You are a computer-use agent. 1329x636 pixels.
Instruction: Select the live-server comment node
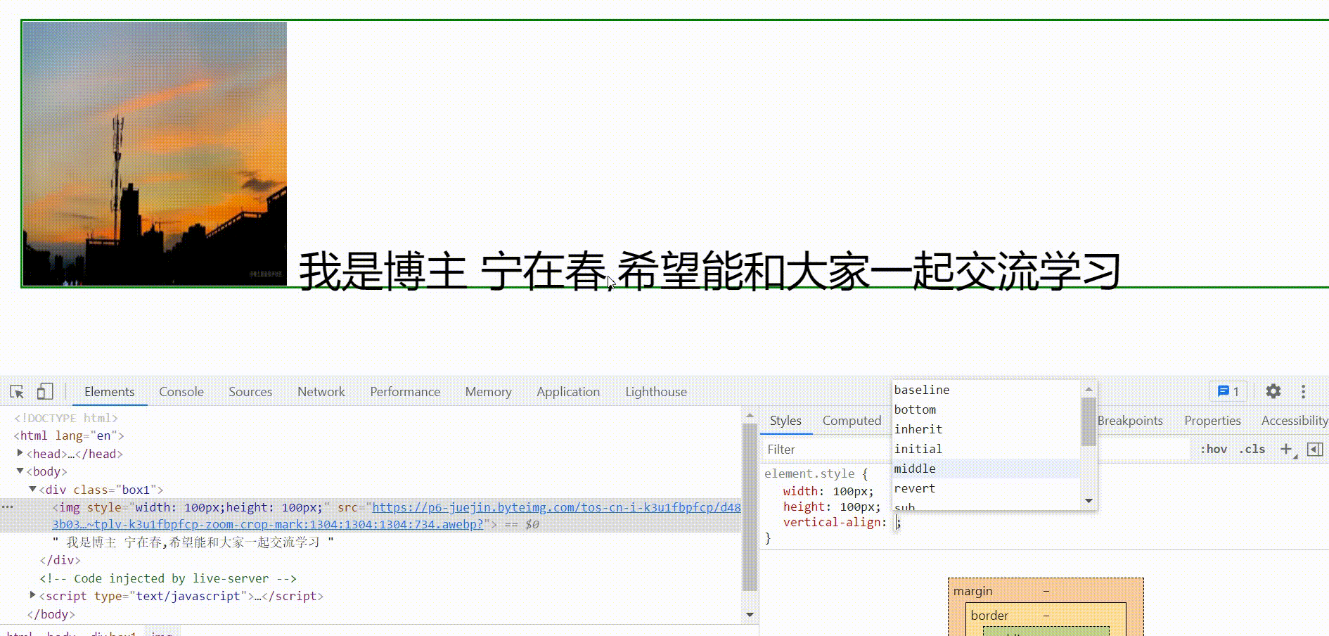click(168, 578)
